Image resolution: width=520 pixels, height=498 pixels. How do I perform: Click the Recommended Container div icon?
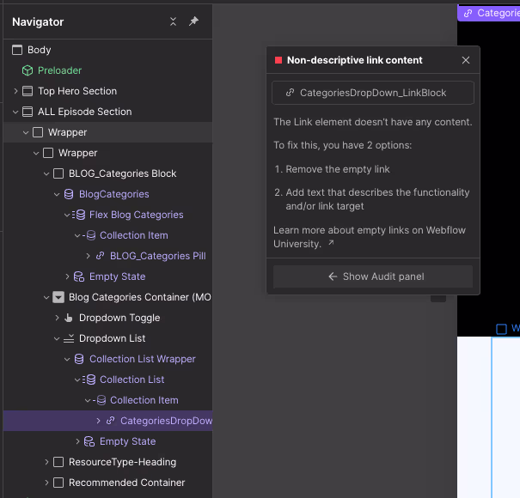click(x=58, y=483)
